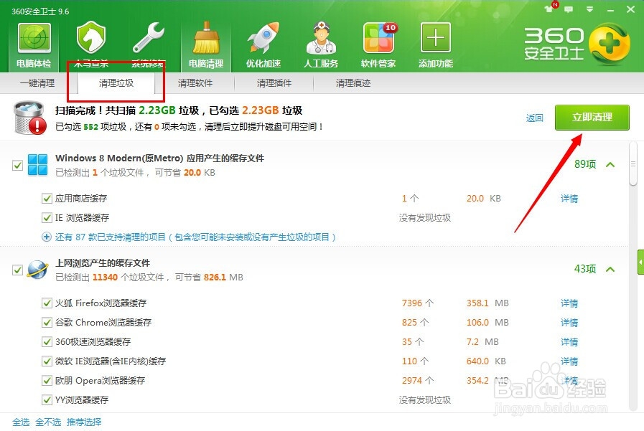Open 系统修复 wrench icon

(x=149, y=38)
